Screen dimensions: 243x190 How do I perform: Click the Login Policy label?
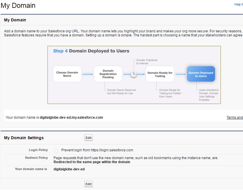(38, 150)
